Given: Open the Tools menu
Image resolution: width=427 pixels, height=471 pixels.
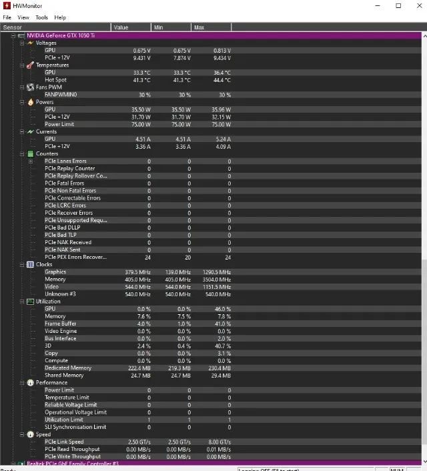Looking at the screenshot, I should click(41, 17).
